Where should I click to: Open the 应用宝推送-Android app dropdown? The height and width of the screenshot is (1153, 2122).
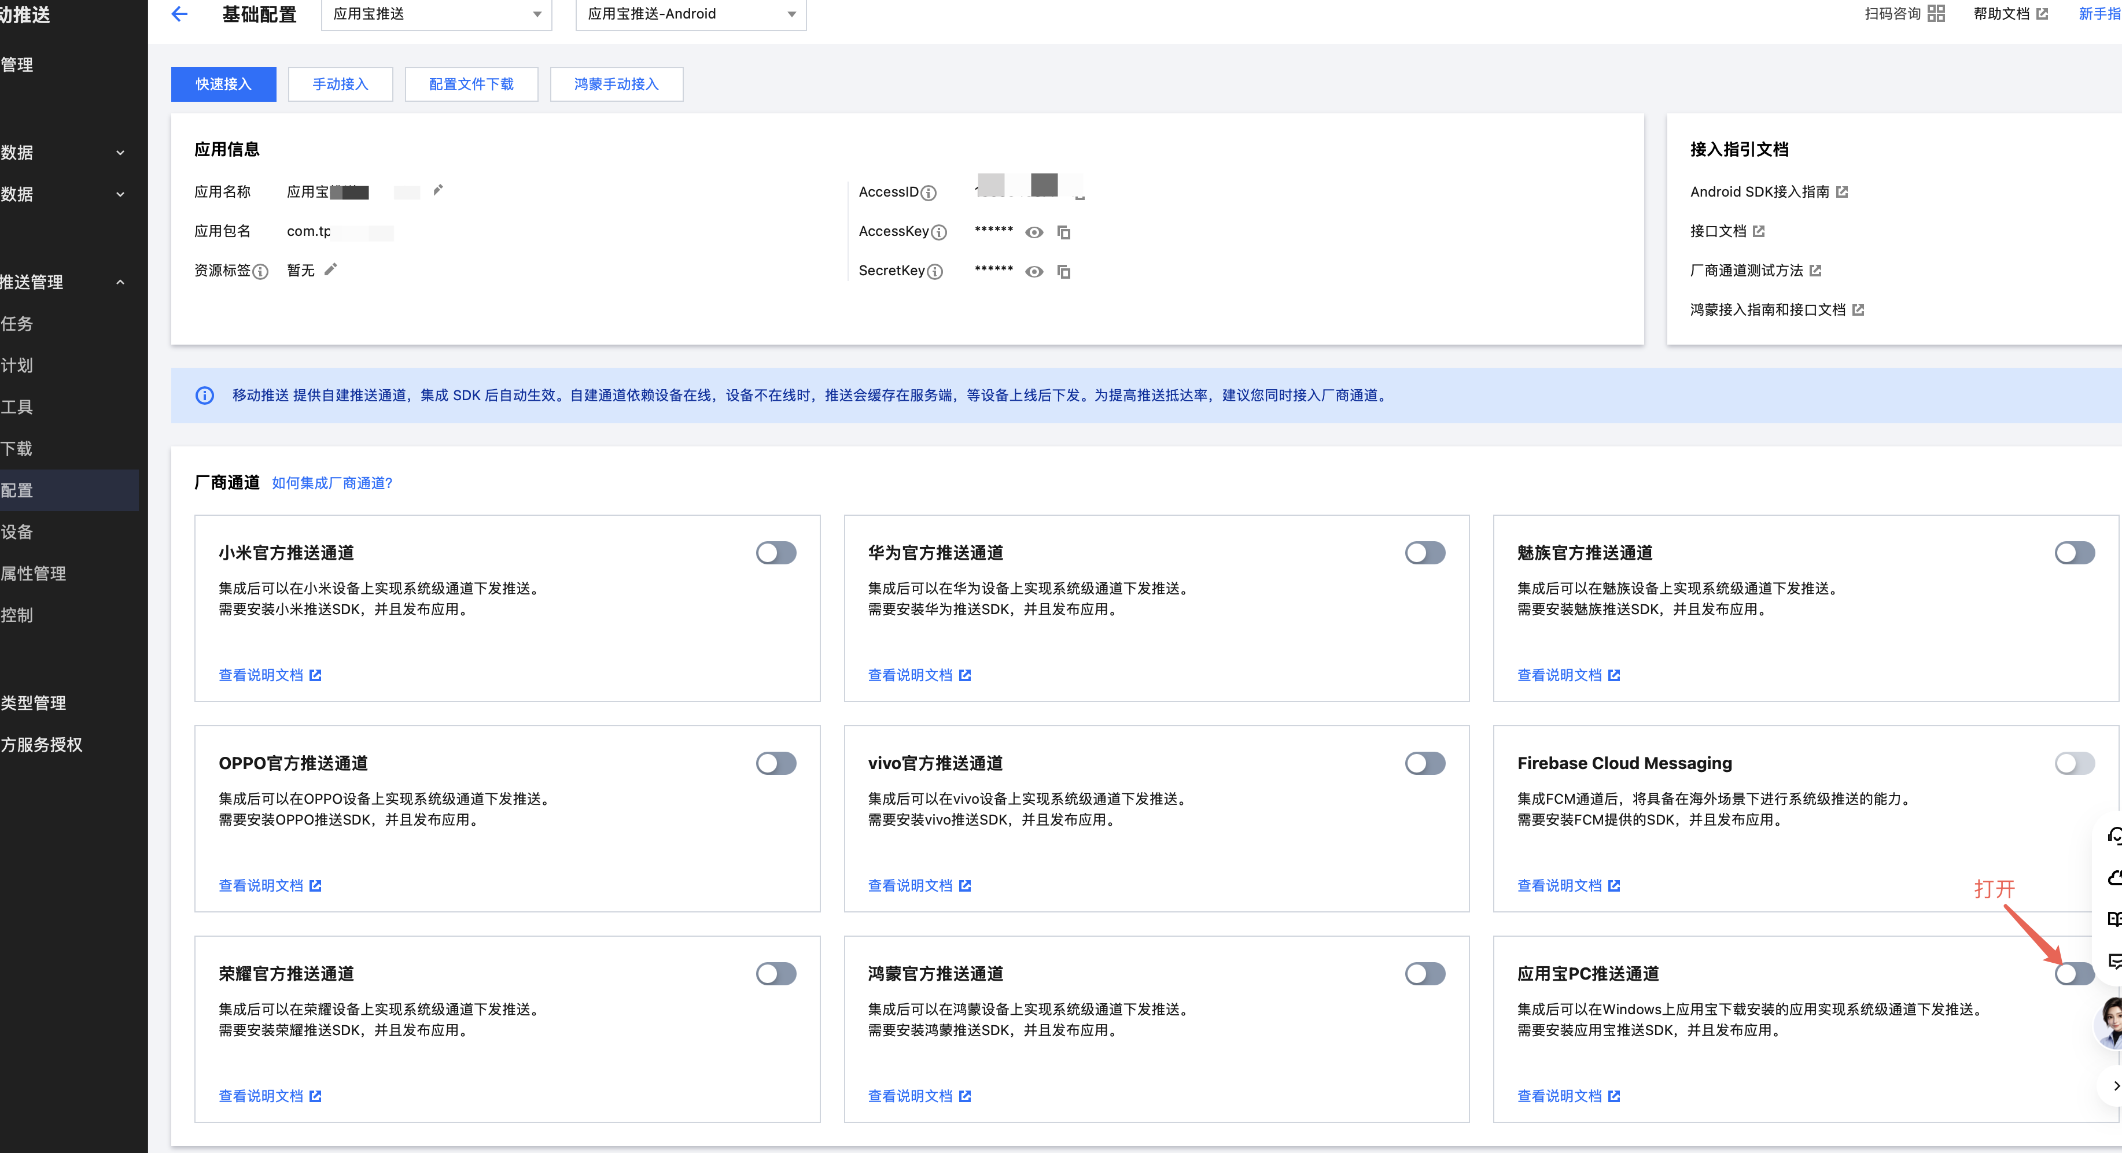tap(691, 14)
